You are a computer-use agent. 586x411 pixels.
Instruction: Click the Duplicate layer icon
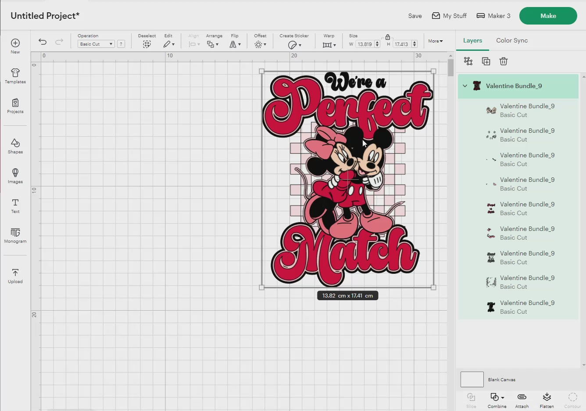[x=486, y=61]
